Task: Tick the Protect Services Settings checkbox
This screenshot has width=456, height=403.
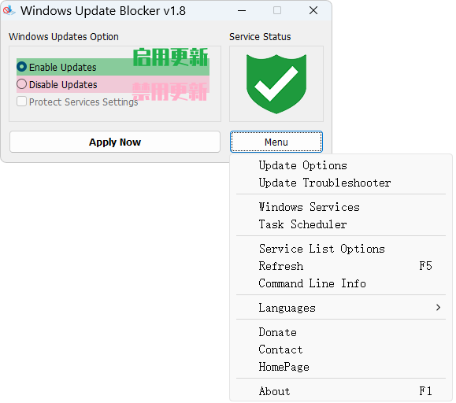Action: click(22, 102)
